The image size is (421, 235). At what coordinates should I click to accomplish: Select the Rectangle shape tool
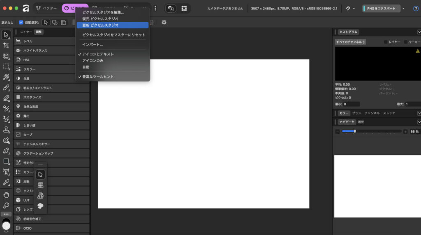pos(6,161)
